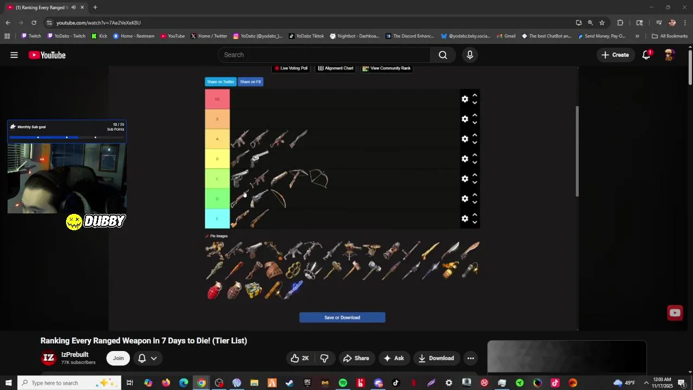
Task: Open the Create menu on YouTube
Action: [x=615, y=55]
